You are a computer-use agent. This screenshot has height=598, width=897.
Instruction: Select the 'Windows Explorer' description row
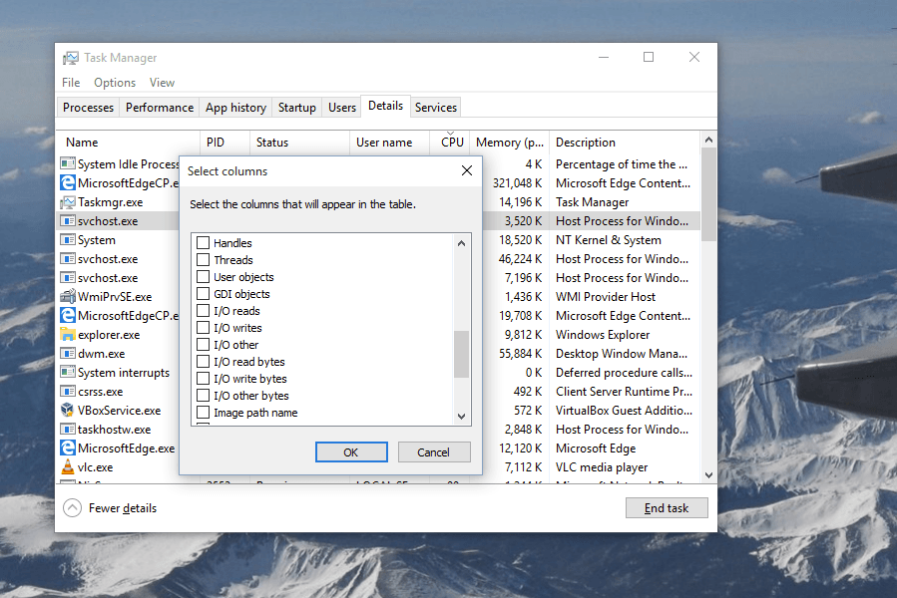603,335
